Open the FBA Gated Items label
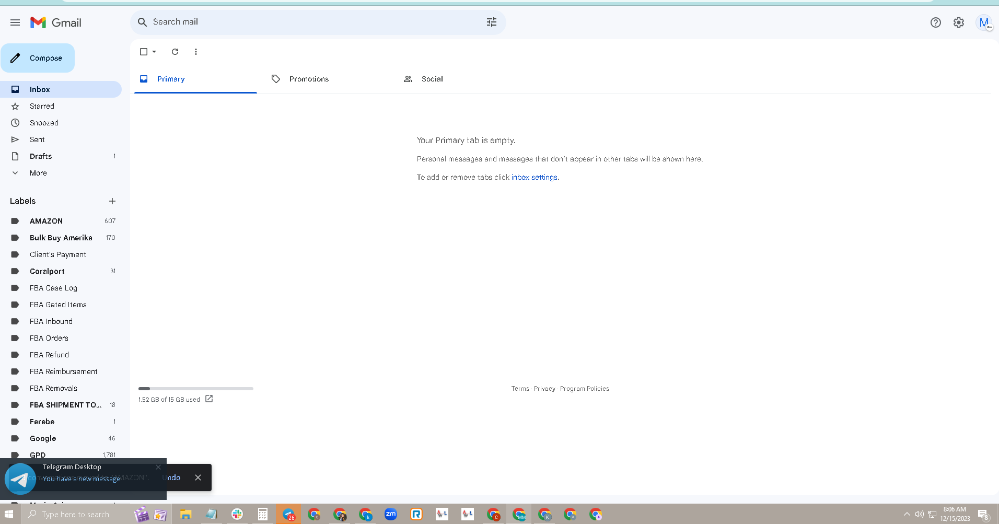This screenshot has height=524, width=999. [61, 305]
